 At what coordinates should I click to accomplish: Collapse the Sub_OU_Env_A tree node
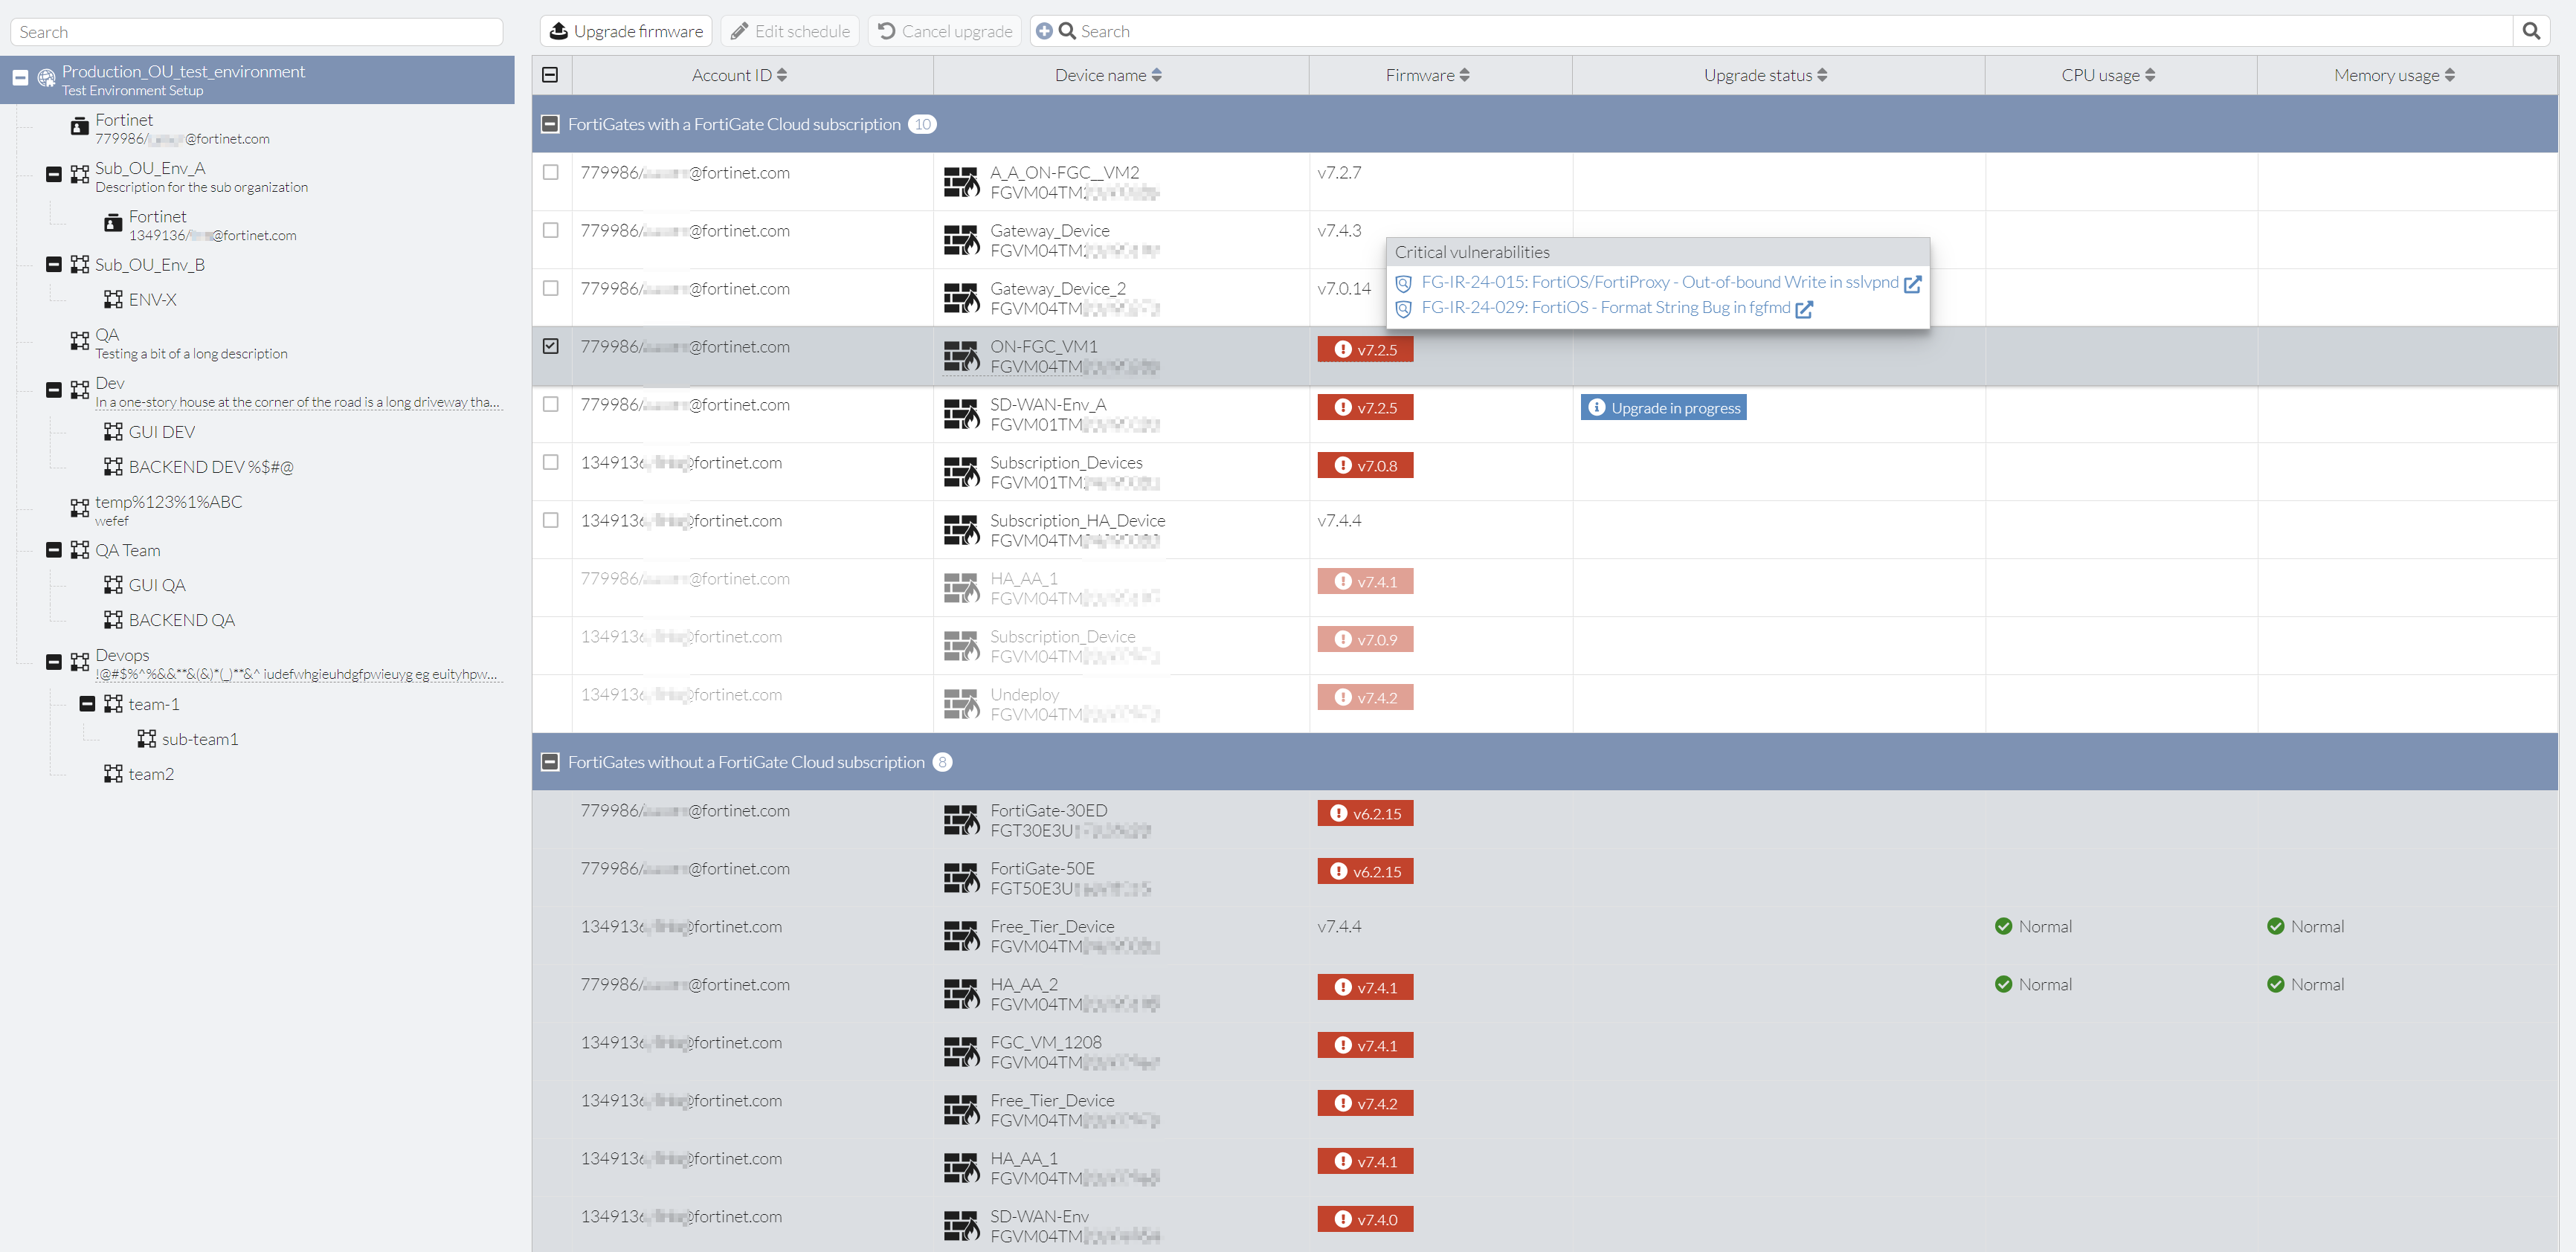coord(54,175)
